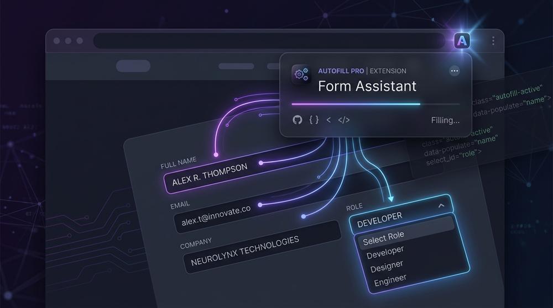Collapse the Role dropdown chevron

(x=441, y=205)
